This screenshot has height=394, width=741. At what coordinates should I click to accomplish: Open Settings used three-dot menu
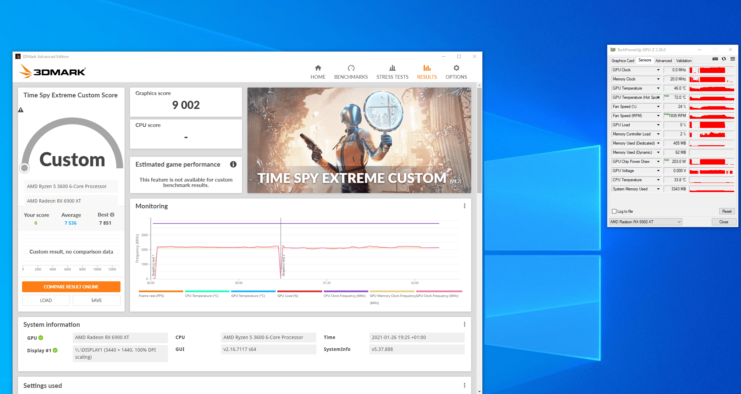[x=464, y=386]
